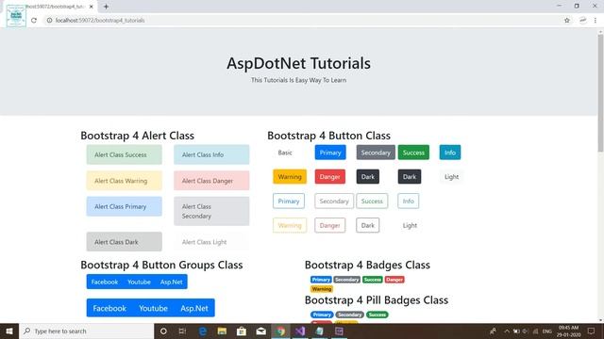Click Youtube in the small button group
Image resolution: width=604 pixels, height=339 pixels.
click(139, 282)
